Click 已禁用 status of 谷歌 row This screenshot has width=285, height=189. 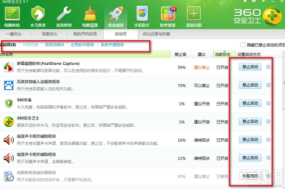[x=222, y=177]
